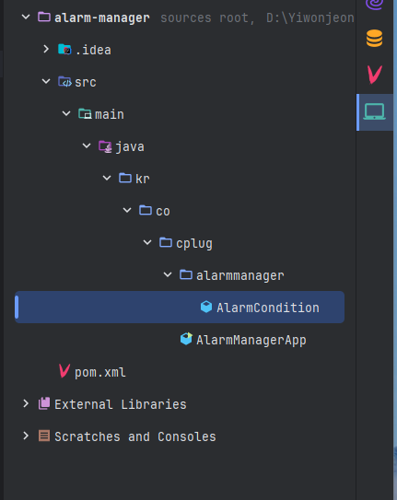
Task: Click the main folder icon
Action: click(85, 114)
